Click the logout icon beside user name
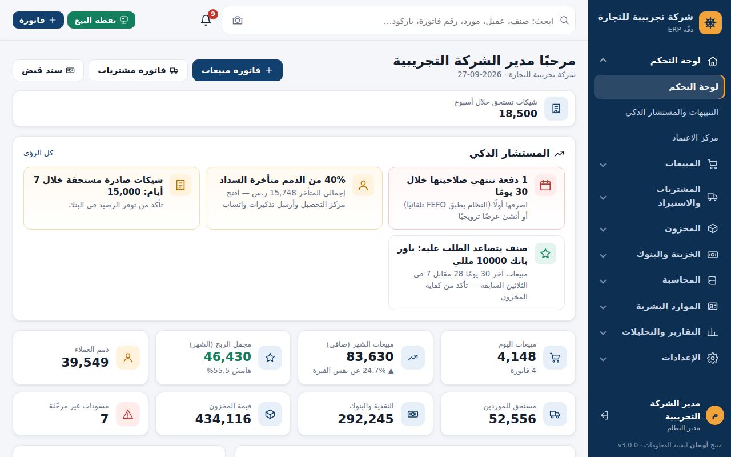The image size is (731, 457). click(x=604, y=415)
